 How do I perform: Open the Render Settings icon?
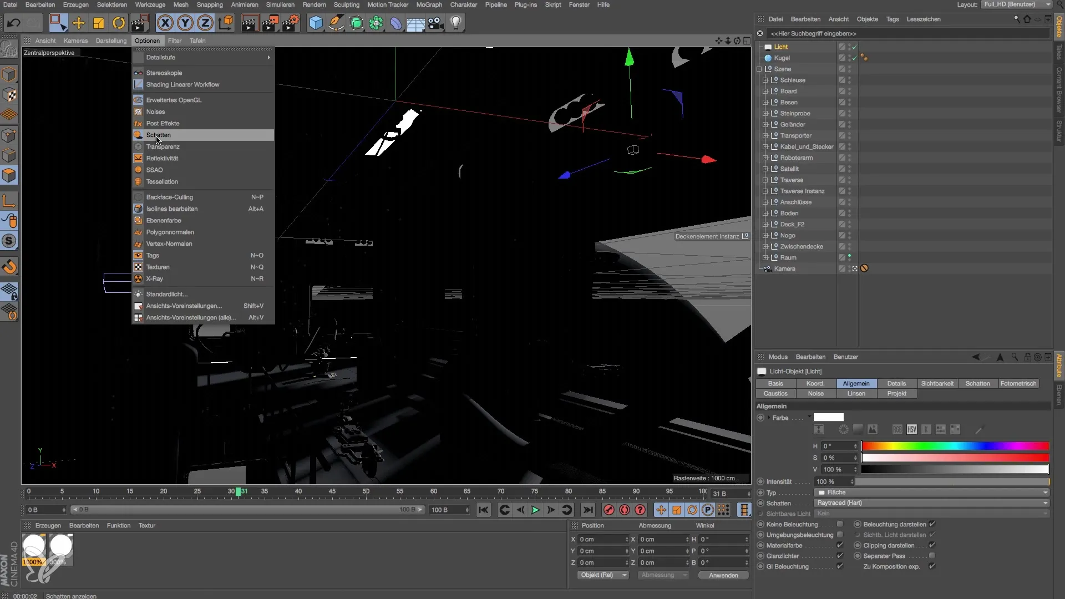[x=290, y=23]
